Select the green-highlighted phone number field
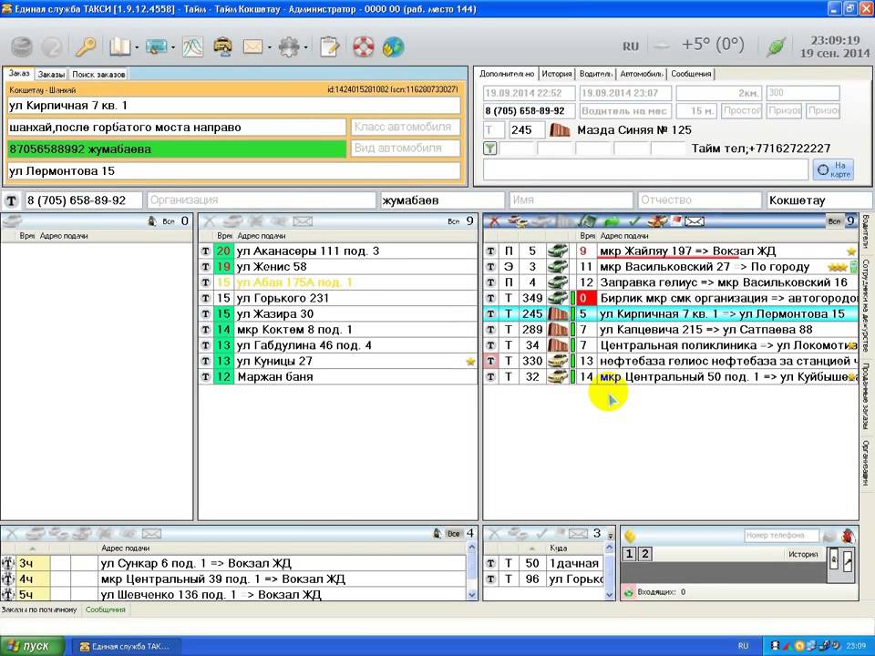 coord(177,149)
